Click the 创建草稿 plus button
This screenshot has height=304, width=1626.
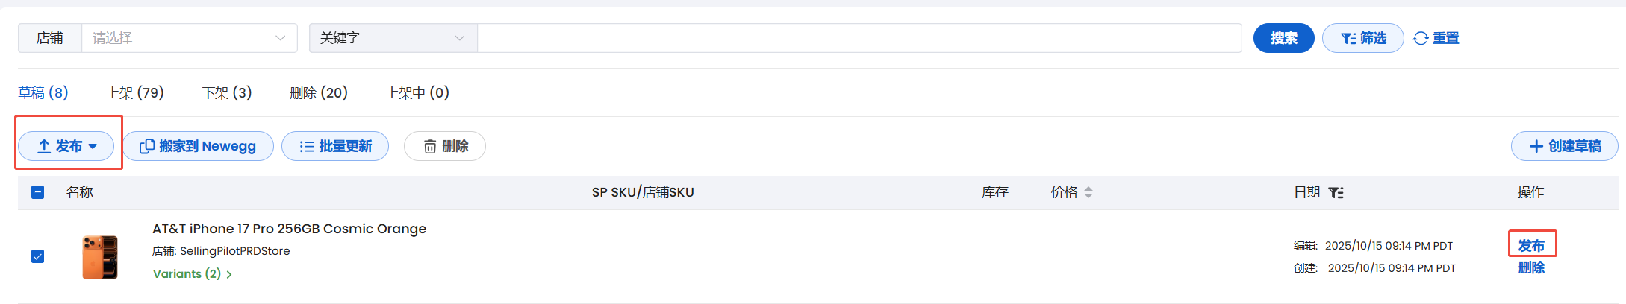click(1564, 146)
